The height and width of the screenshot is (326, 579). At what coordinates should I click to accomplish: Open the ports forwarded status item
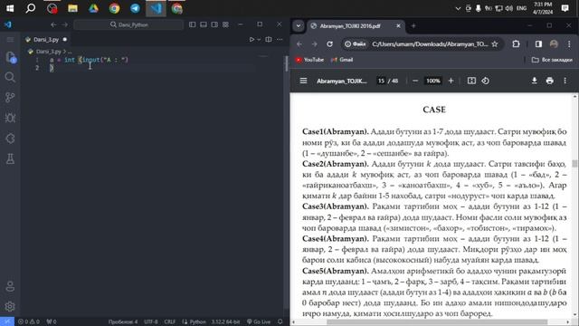pos(52,321)
